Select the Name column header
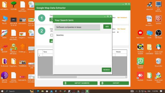The width and height of the screenshot is (165, 93). tap(48, 52)
